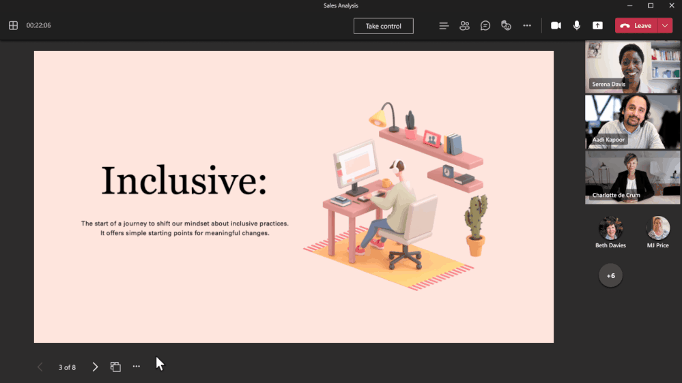Show the +6 additional participants
The width and height of the screenshot is (682, 383).
click(610, 275)
